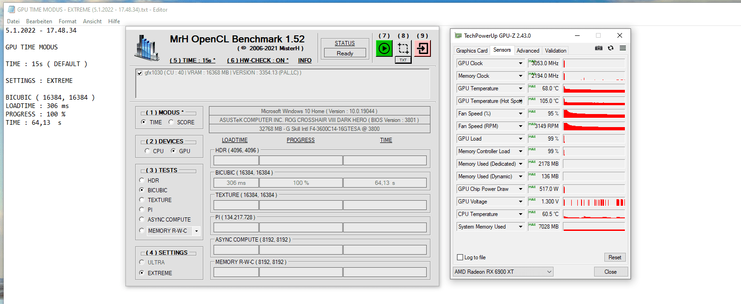Choose the CPU device radio button
Image resolution: width=741 pixels, height=304 pixels.
(147, 151)
